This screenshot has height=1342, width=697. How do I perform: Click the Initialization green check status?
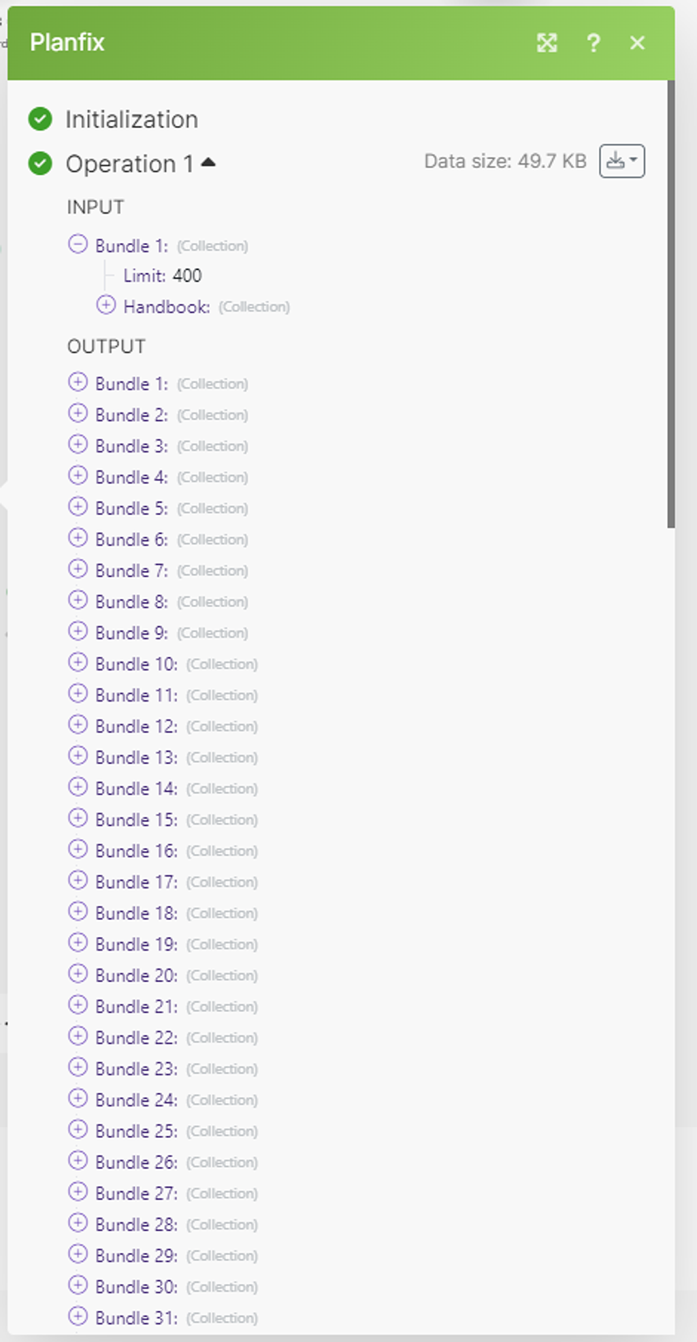point(40,119)
